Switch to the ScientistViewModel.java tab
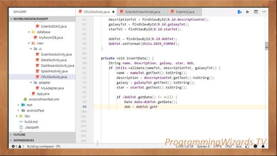277x156 pixels. (x=142, y=12)
